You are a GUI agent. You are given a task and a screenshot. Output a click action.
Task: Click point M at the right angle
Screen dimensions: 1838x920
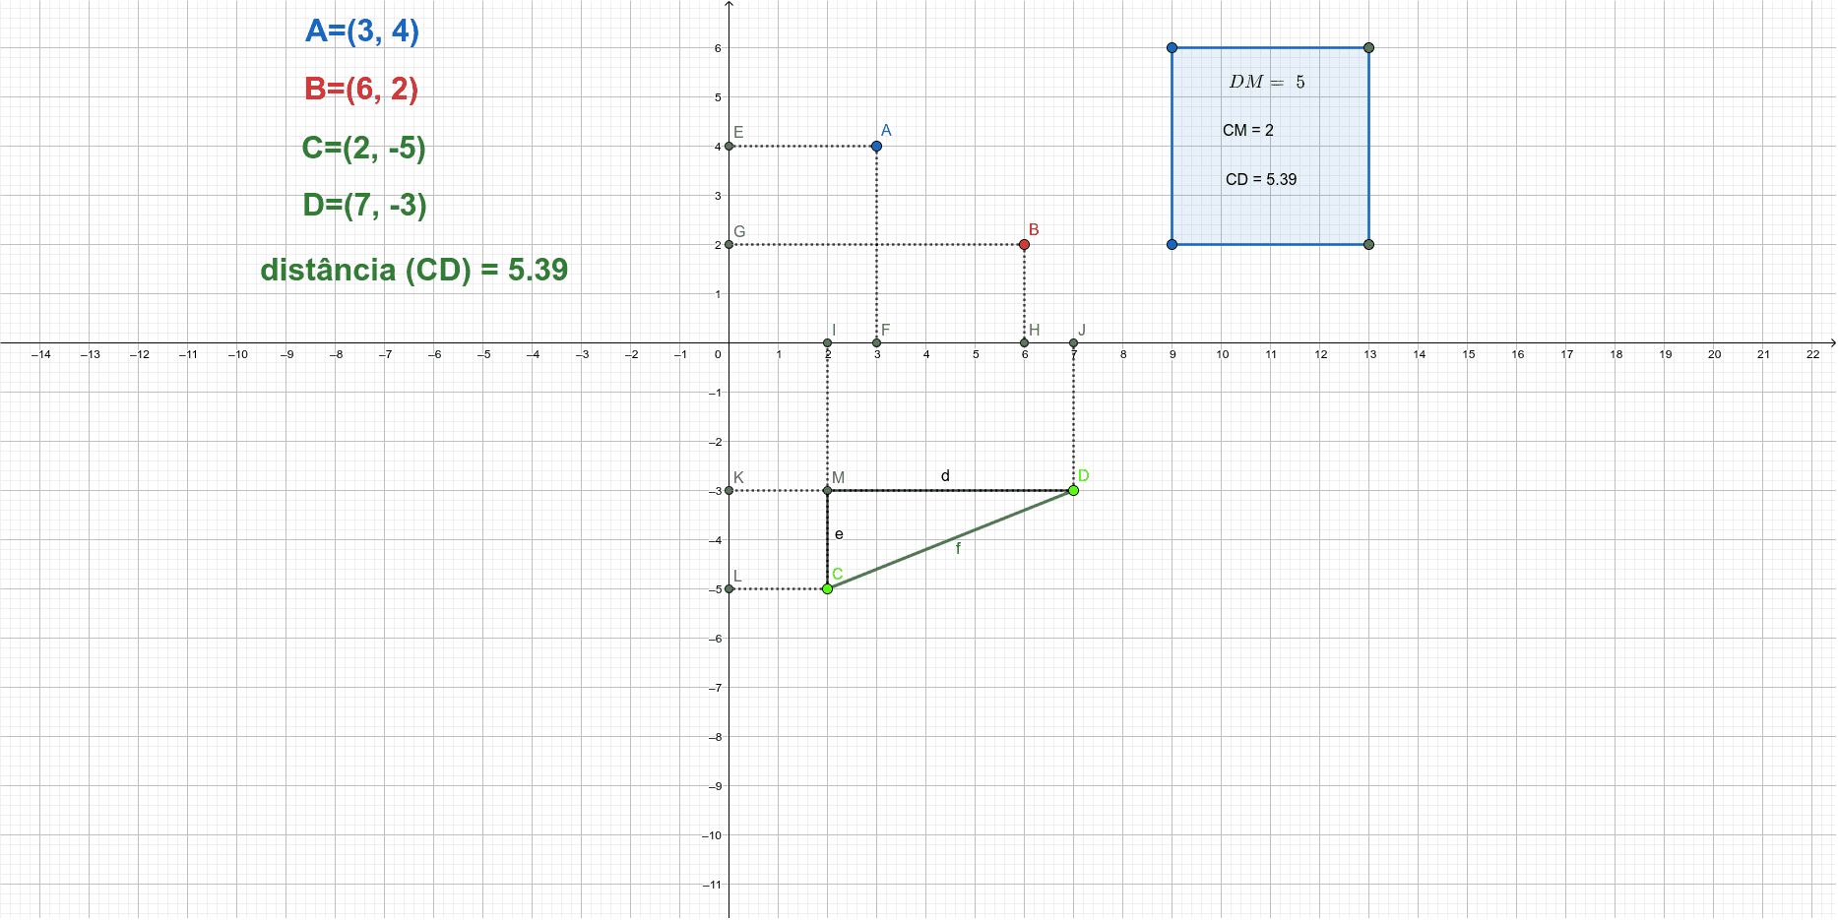point(827,490)
